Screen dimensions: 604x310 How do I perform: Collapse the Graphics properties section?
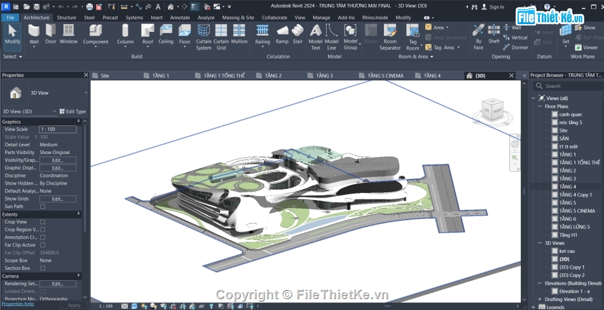click(x=79, y=121)
